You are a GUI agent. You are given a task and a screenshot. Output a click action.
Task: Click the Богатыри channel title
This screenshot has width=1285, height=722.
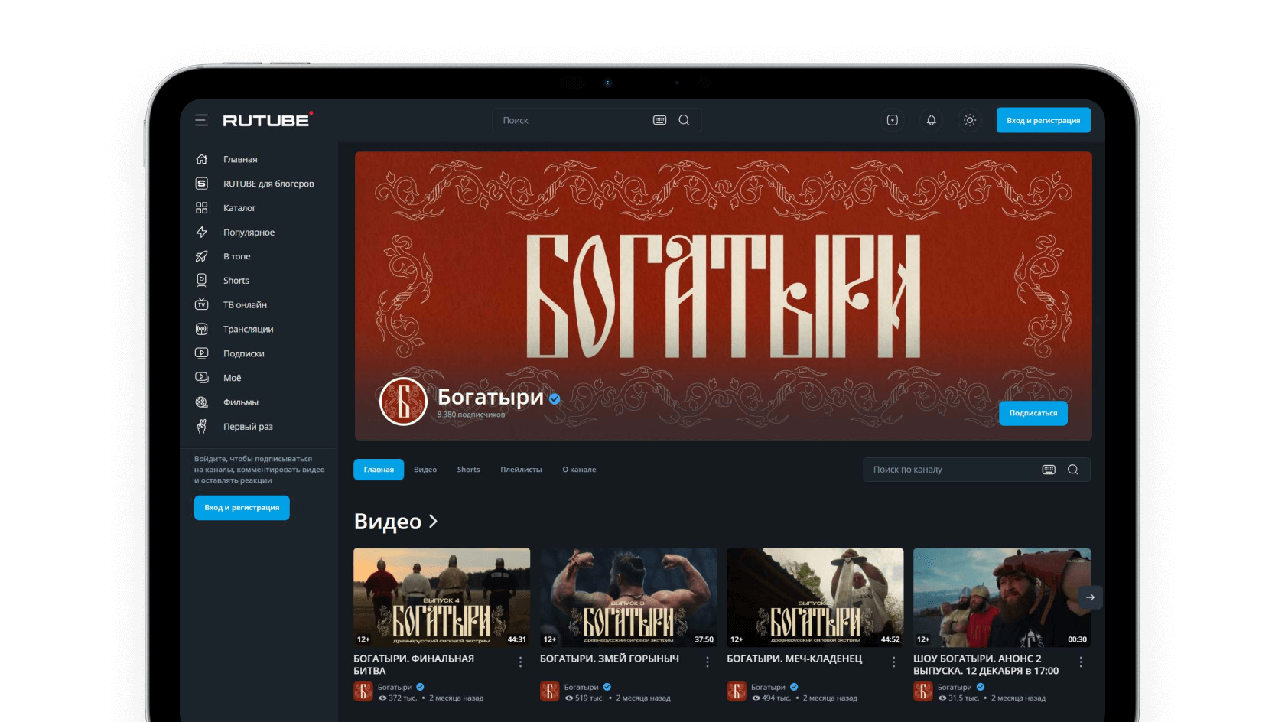tap(490, 397)
